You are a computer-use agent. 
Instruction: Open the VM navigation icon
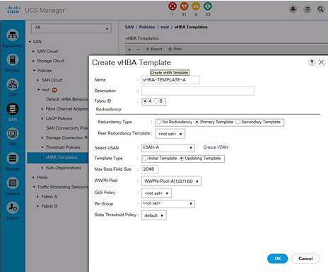pos(13,134)
